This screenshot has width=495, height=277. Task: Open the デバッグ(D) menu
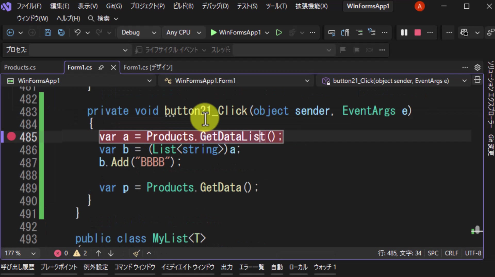point(215,6)
